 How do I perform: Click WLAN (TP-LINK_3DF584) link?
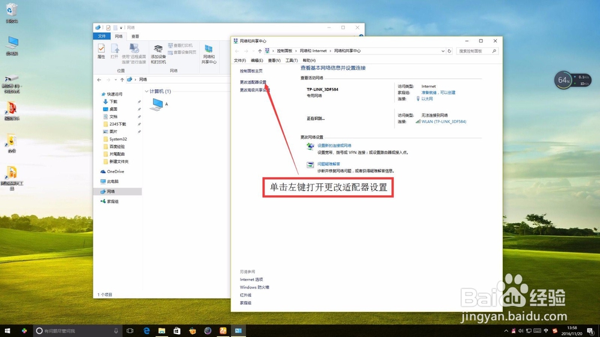click(x=443, y=122)
